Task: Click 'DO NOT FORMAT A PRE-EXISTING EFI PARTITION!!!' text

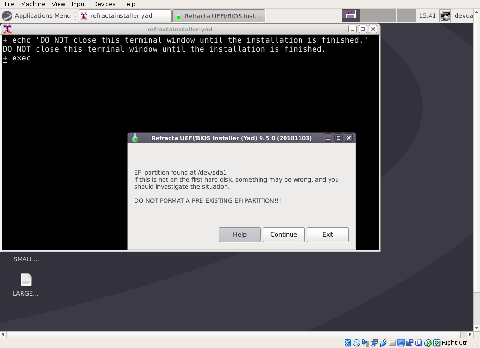Action: [x=208, y=200]
